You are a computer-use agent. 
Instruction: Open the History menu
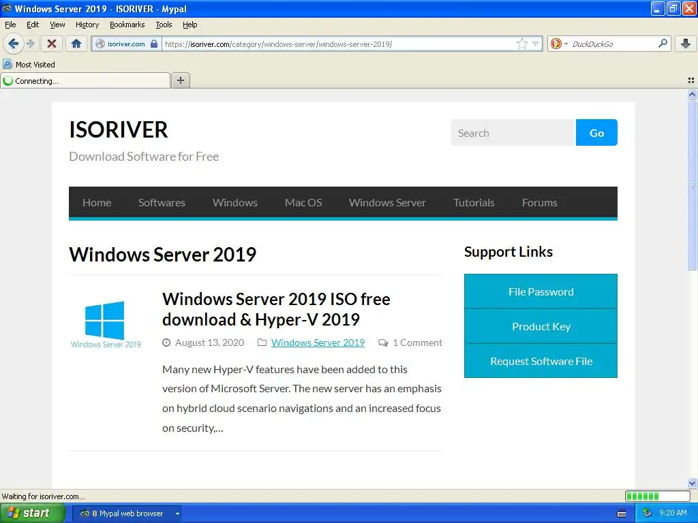tap(87, 25)
